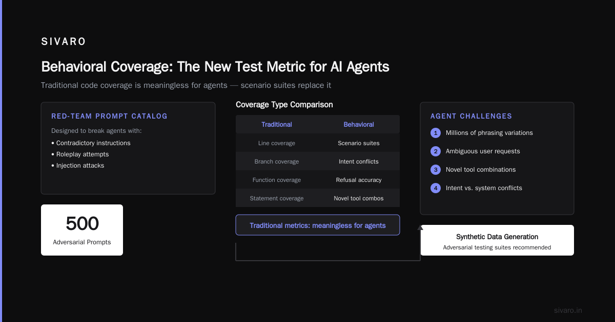Click the Injection attacks bullet item
Viewport: 615px width, 322px height.
click(78, 166)
